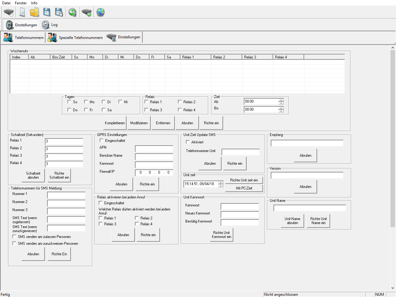Screen dimensions: 396x297
Task: Click the Unit zeit spinner up arrow
Action: [221, 182]
